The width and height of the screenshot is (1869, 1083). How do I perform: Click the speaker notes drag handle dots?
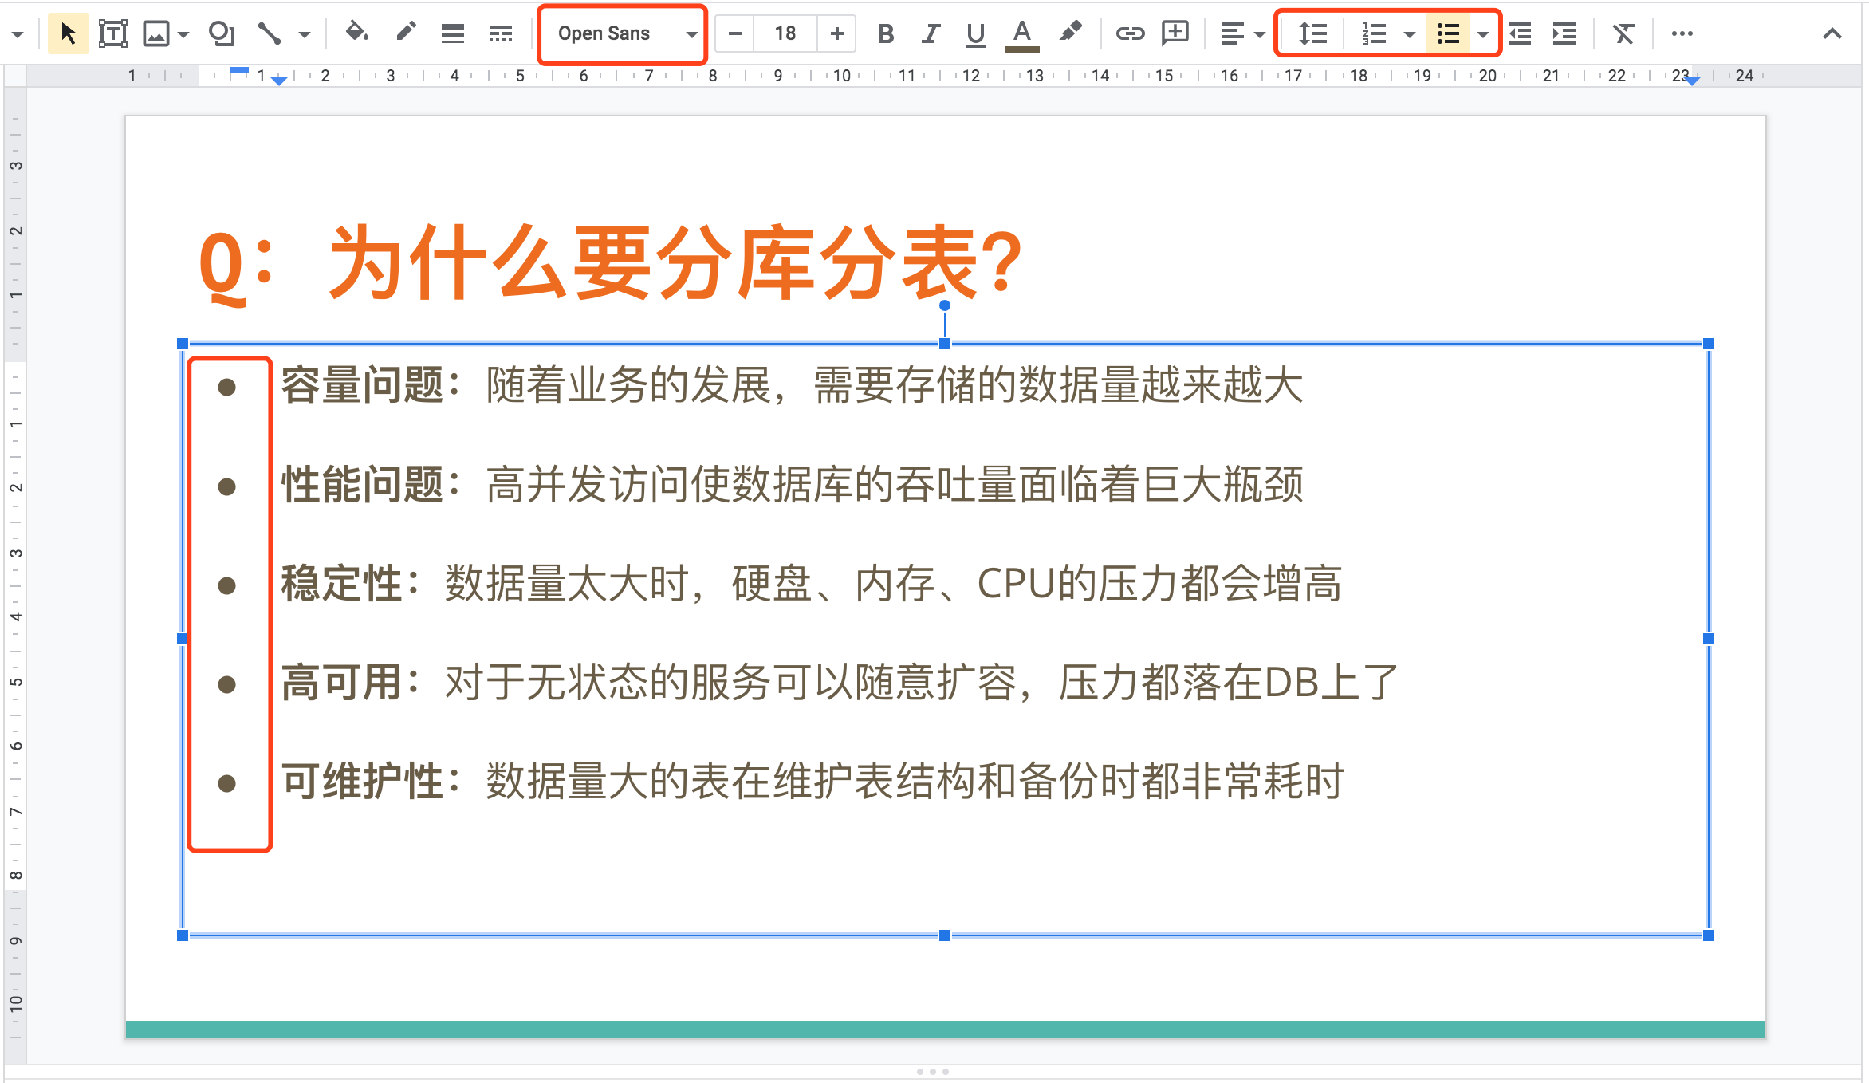pos(933,1072)
